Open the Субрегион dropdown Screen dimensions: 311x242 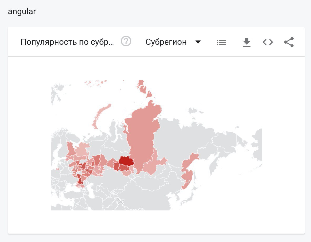[173, 42]
